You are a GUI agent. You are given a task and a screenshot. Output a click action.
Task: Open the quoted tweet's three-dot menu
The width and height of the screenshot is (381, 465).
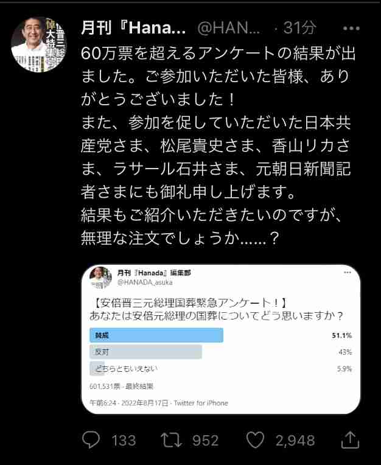pyautogui.click(x=347, y=272)
